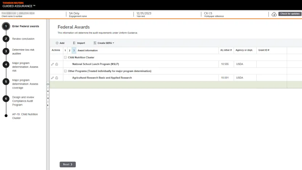Switch to outline level 3

click(74, 50)
